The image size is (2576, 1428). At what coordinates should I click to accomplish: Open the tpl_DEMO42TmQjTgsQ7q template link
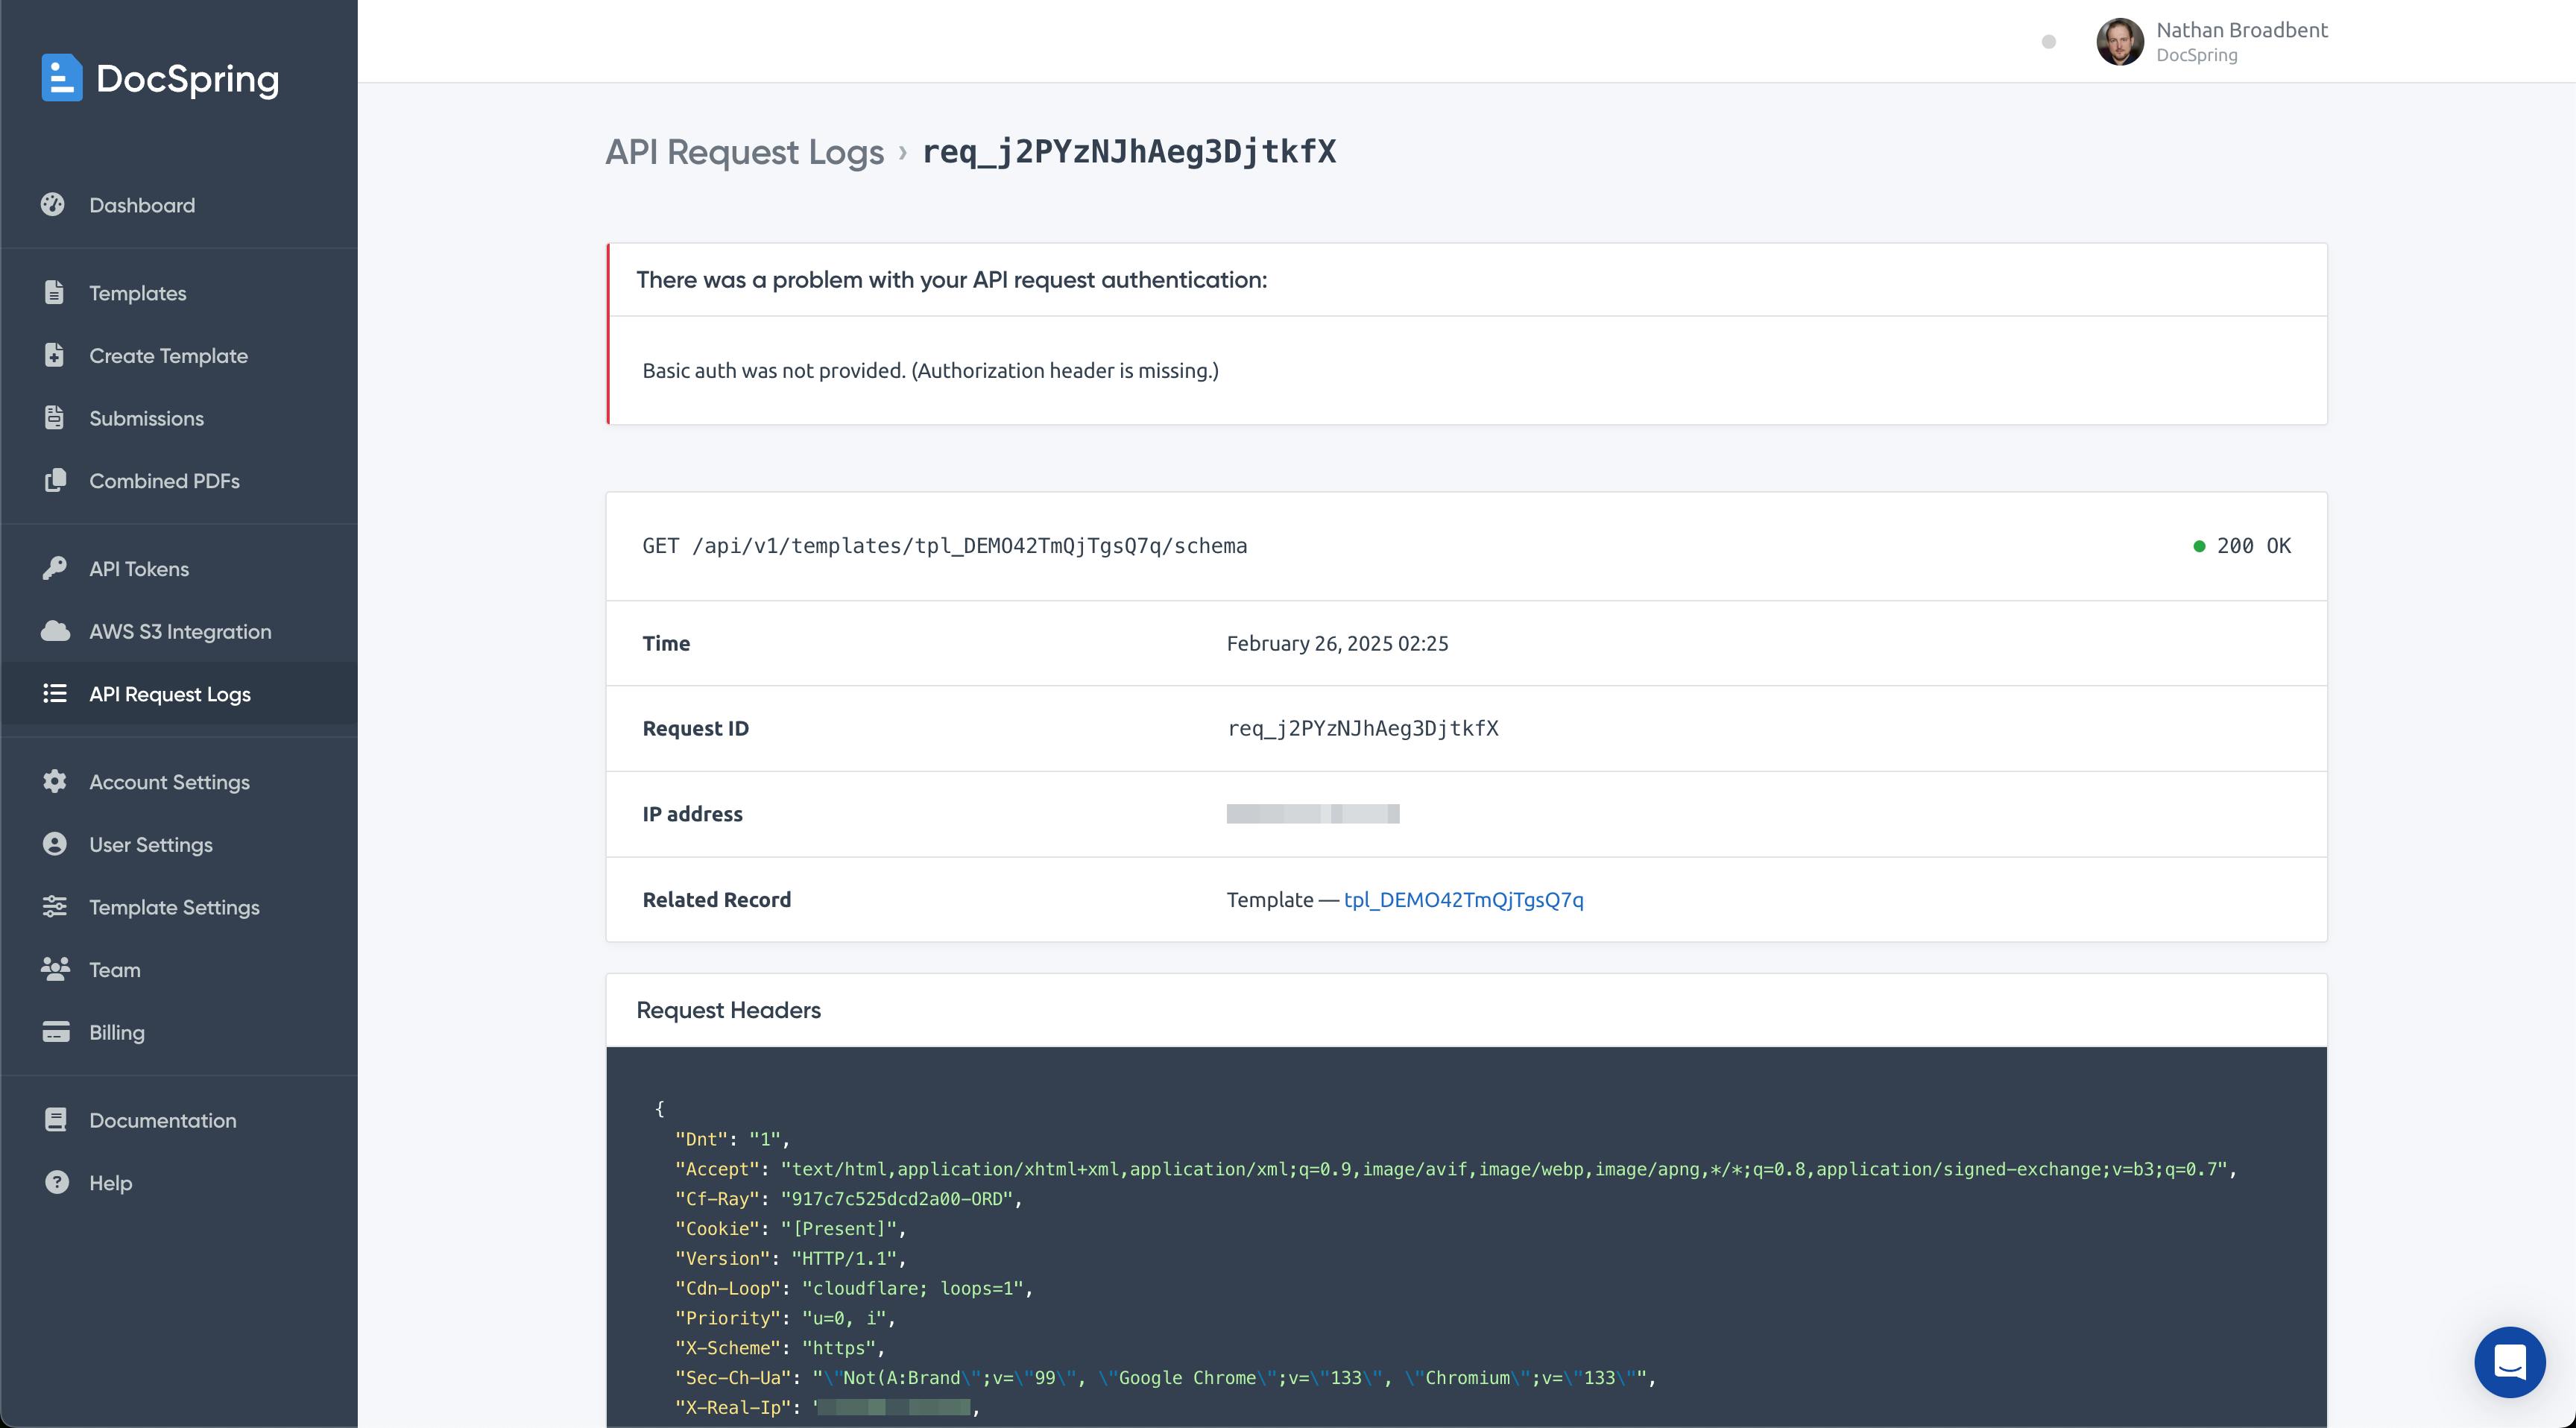tap(1463, 899)
